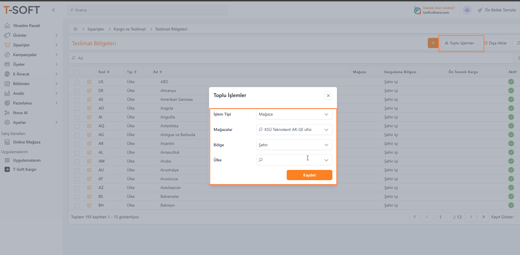
Task: Click edit icon for Bahreyn row
Action: 89,205
